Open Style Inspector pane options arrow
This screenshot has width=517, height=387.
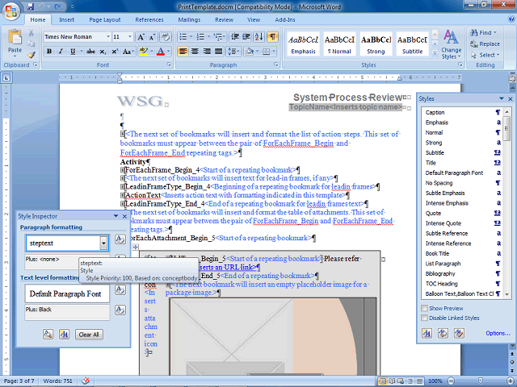tap(116, 216)
